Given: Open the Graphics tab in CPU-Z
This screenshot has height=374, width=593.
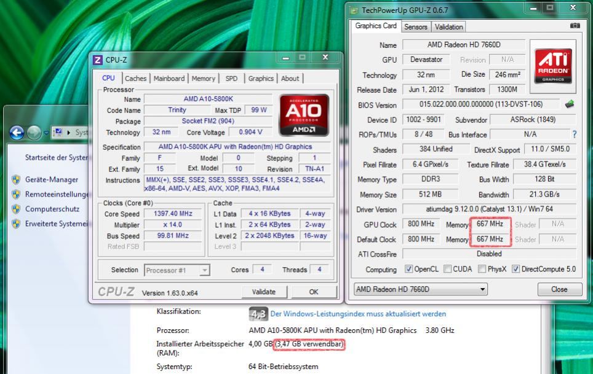Looking at the screenshot, I should (x=261, y=79).
